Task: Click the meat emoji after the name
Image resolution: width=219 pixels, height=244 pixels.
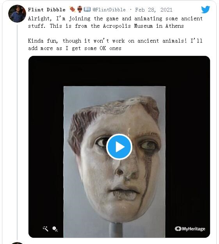Action: coord(72,9)
